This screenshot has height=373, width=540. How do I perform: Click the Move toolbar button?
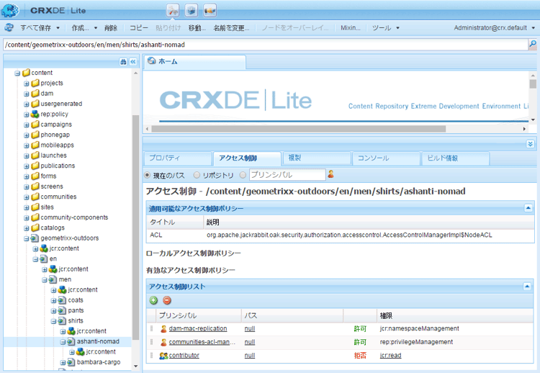point(197,28)
